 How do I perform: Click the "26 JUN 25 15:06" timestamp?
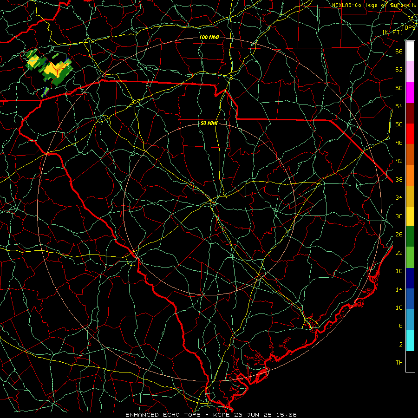coord(267,415)
